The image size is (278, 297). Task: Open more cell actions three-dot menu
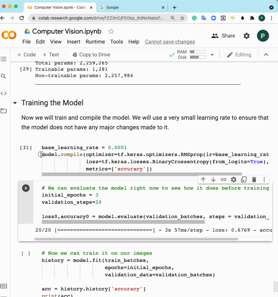[x=264, y=180]
